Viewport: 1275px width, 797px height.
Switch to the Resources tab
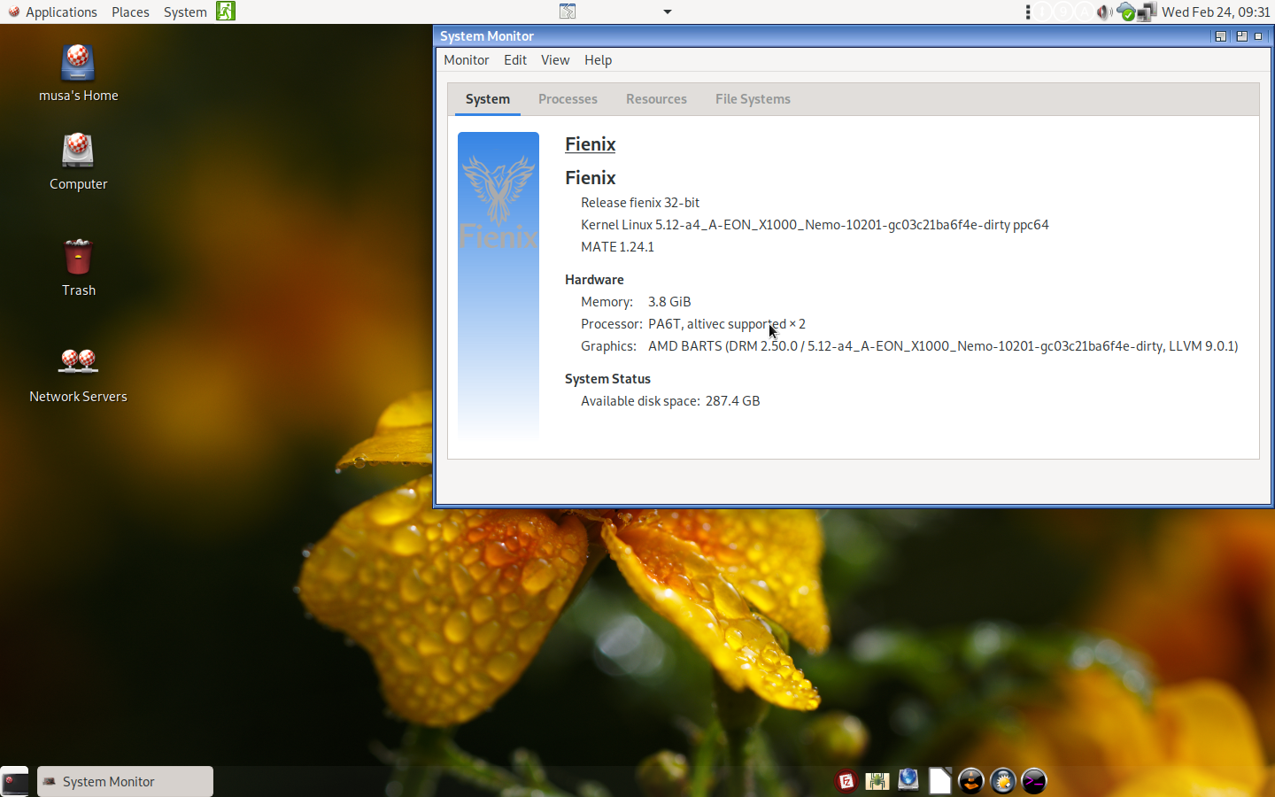[x=656, y=99]
